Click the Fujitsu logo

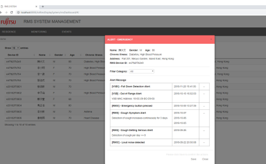8,22
